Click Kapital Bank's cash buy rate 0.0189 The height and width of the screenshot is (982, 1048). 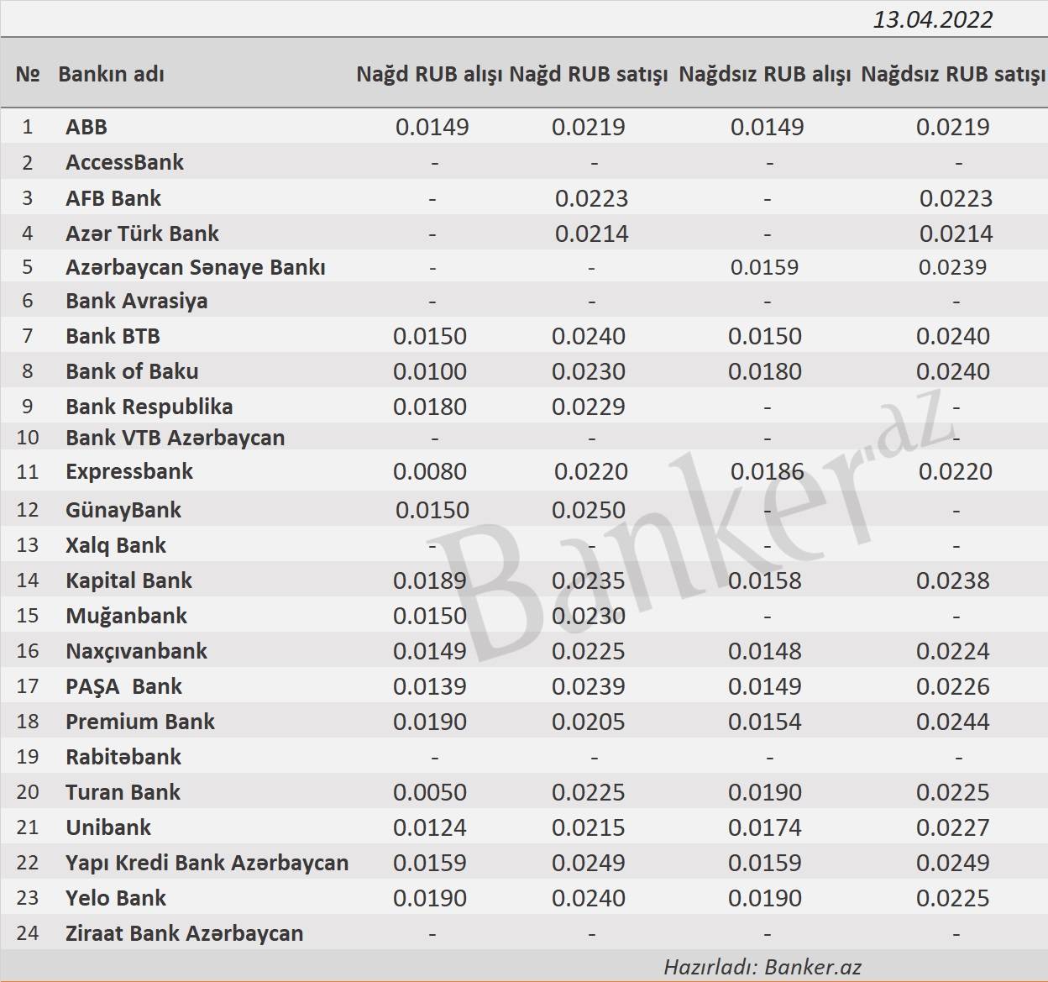coord(430,580)
